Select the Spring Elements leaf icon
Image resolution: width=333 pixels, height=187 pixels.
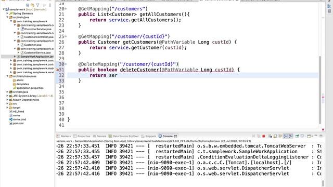pyautogui.click(x=11, y=14)
